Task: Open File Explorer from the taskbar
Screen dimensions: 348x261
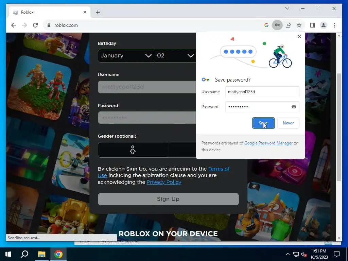Action: 41,254
